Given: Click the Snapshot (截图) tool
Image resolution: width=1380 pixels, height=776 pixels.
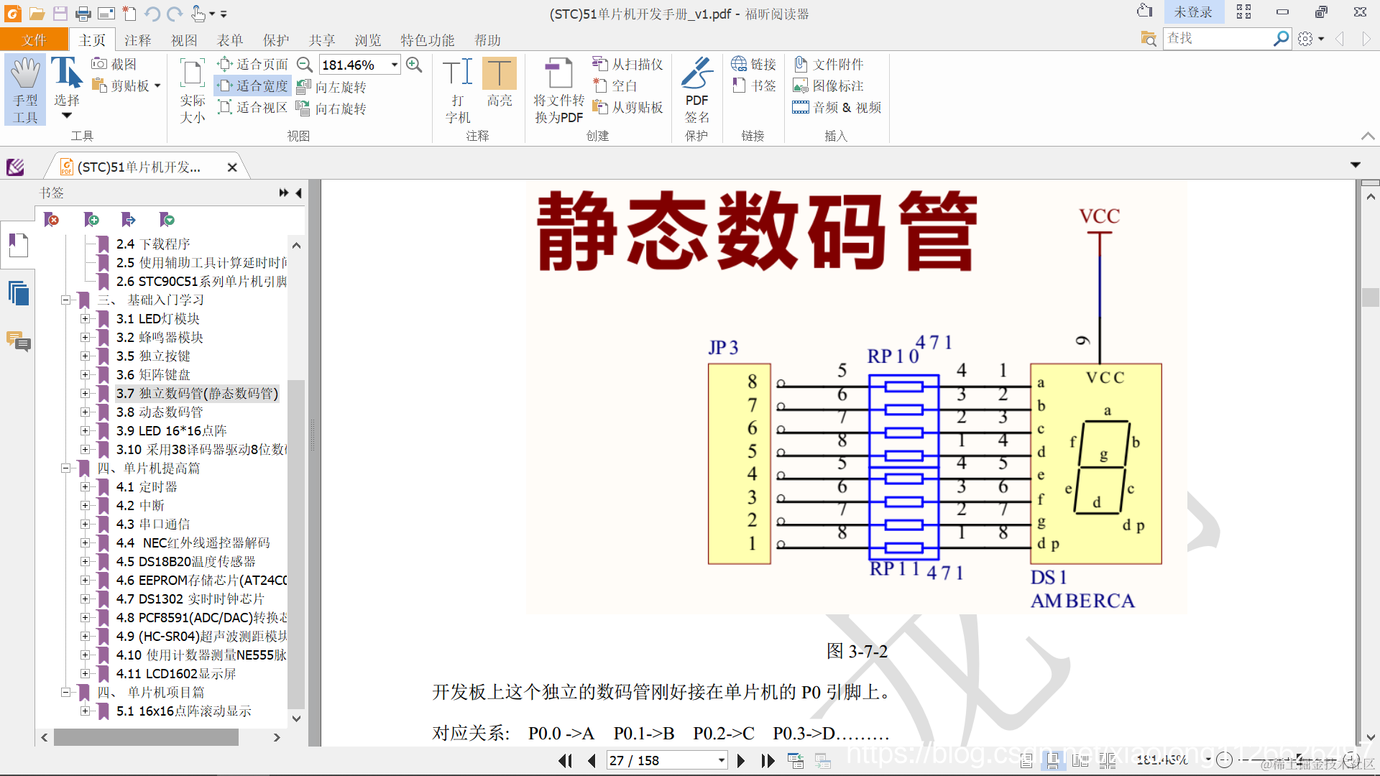Looking at the screenshot, I should (x=114, y=64).
